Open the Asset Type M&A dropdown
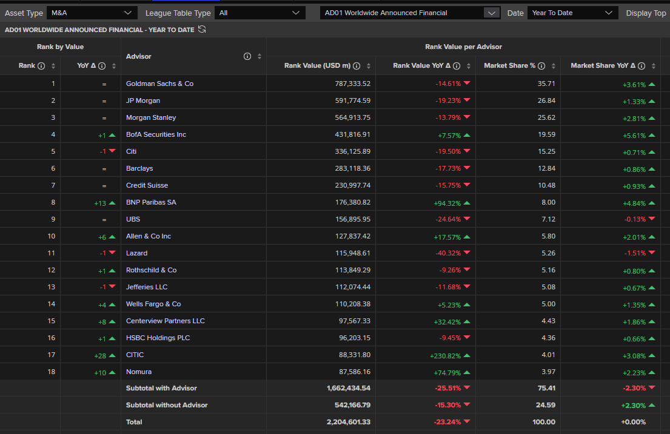Image resolution: width=670 pixels, height=434 pixels. coord(92,13)
